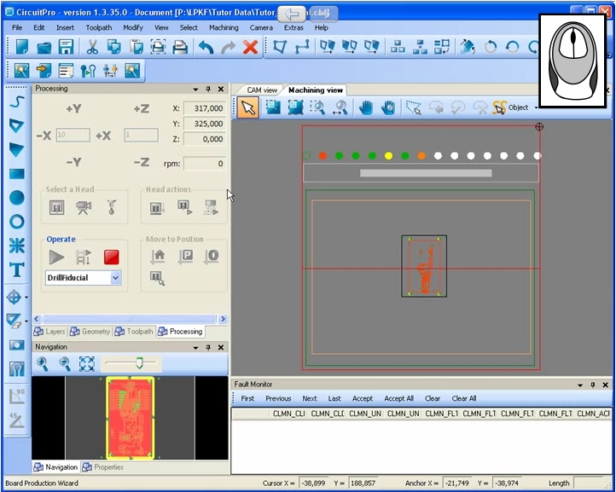The image size is (616, 492).
Task: Switch to the CAM view tab
Action: (x=262, y=90)
